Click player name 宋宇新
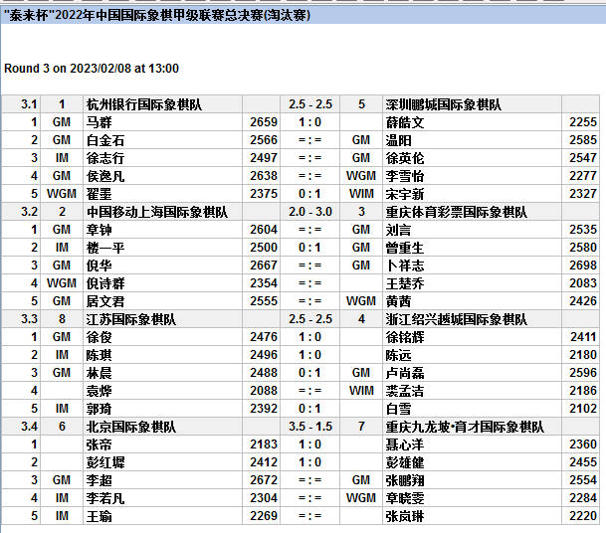Viewport: 606px width, 533px height. 405,194
